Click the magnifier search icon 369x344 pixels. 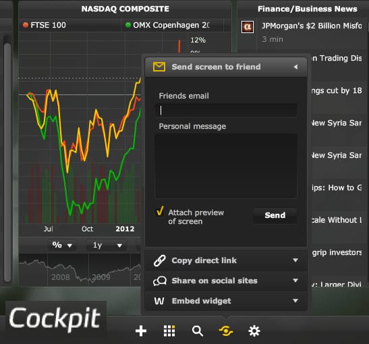coord(198,331)
